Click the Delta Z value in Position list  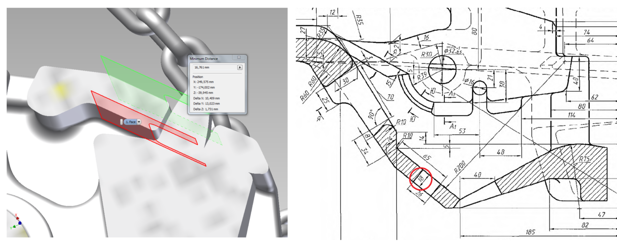pyautogui.click(x=206, y=109)
